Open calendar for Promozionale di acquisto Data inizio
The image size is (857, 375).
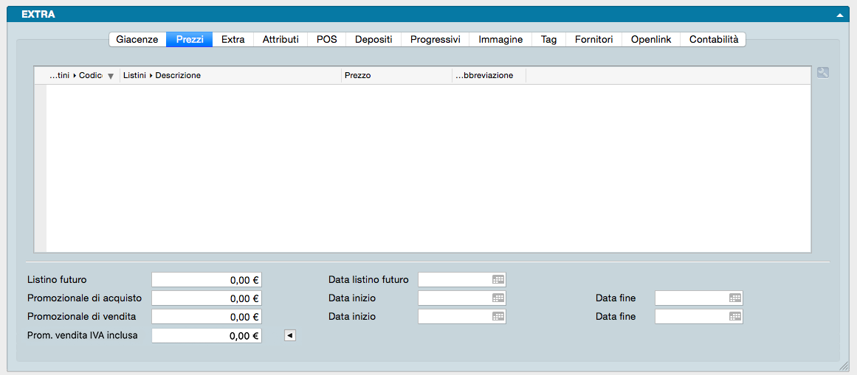(x=498, y=298)
